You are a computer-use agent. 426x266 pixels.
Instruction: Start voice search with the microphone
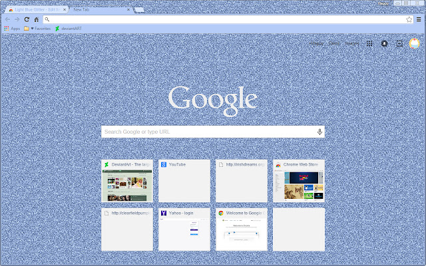(319, 132)
